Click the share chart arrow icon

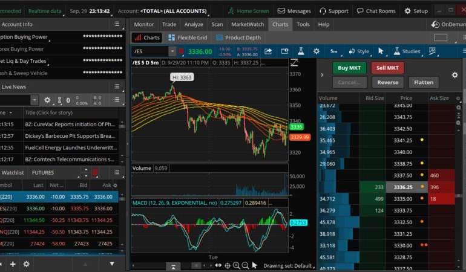(268, 51)
